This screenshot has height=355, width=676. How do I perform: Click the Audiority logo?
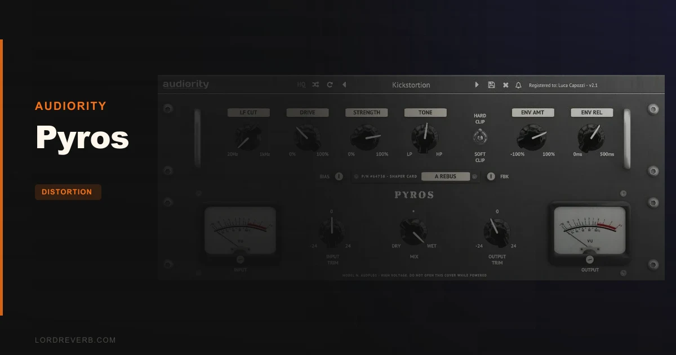186,85
